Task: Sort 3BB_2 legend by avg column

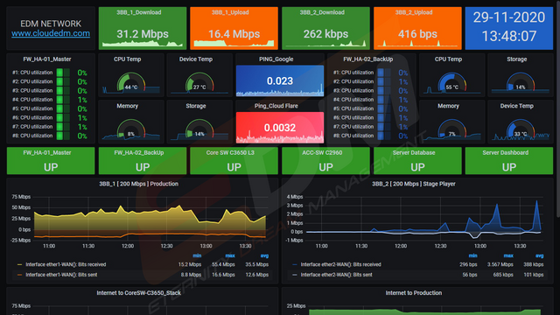Action: tap(539, 255)
